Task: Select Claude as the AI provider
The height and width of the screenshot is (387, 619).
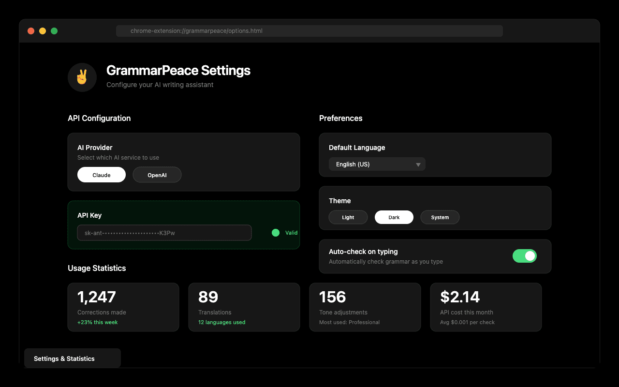Action: pos(102,175)
